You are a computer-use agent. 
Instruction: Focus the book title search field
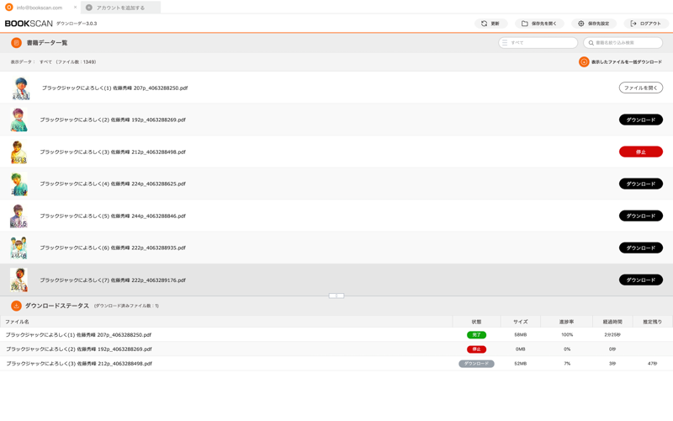623,43
